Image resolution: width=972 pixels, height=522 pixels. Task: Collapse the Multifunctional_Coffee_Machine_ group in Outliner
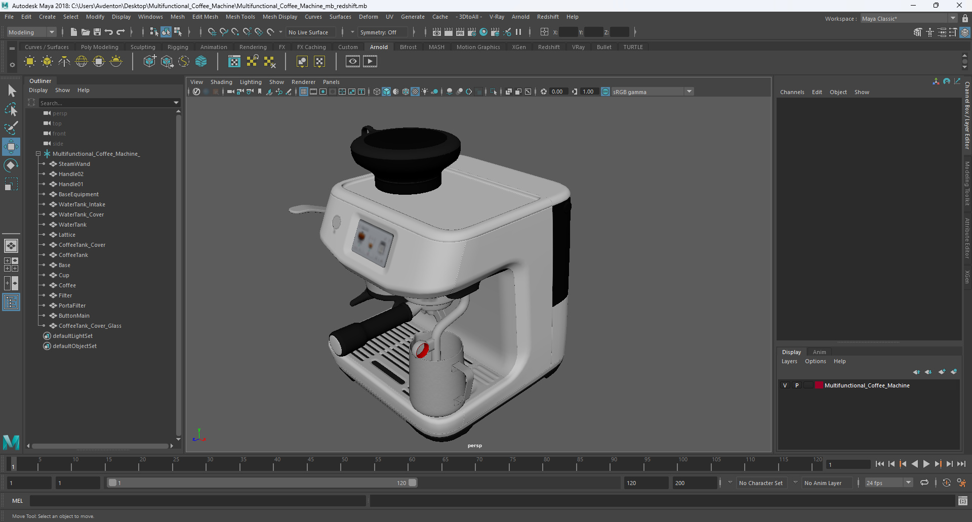[x=38, y=154]
